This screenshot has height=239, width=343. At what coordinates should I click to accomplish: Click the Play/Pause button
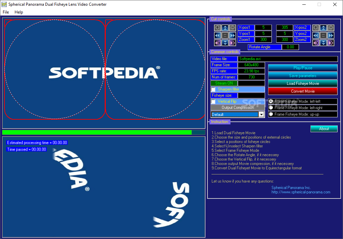[x=303, y=68]
